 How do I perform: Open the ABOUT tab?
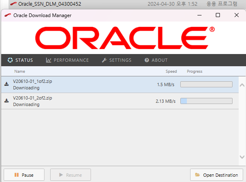point(156,60)
